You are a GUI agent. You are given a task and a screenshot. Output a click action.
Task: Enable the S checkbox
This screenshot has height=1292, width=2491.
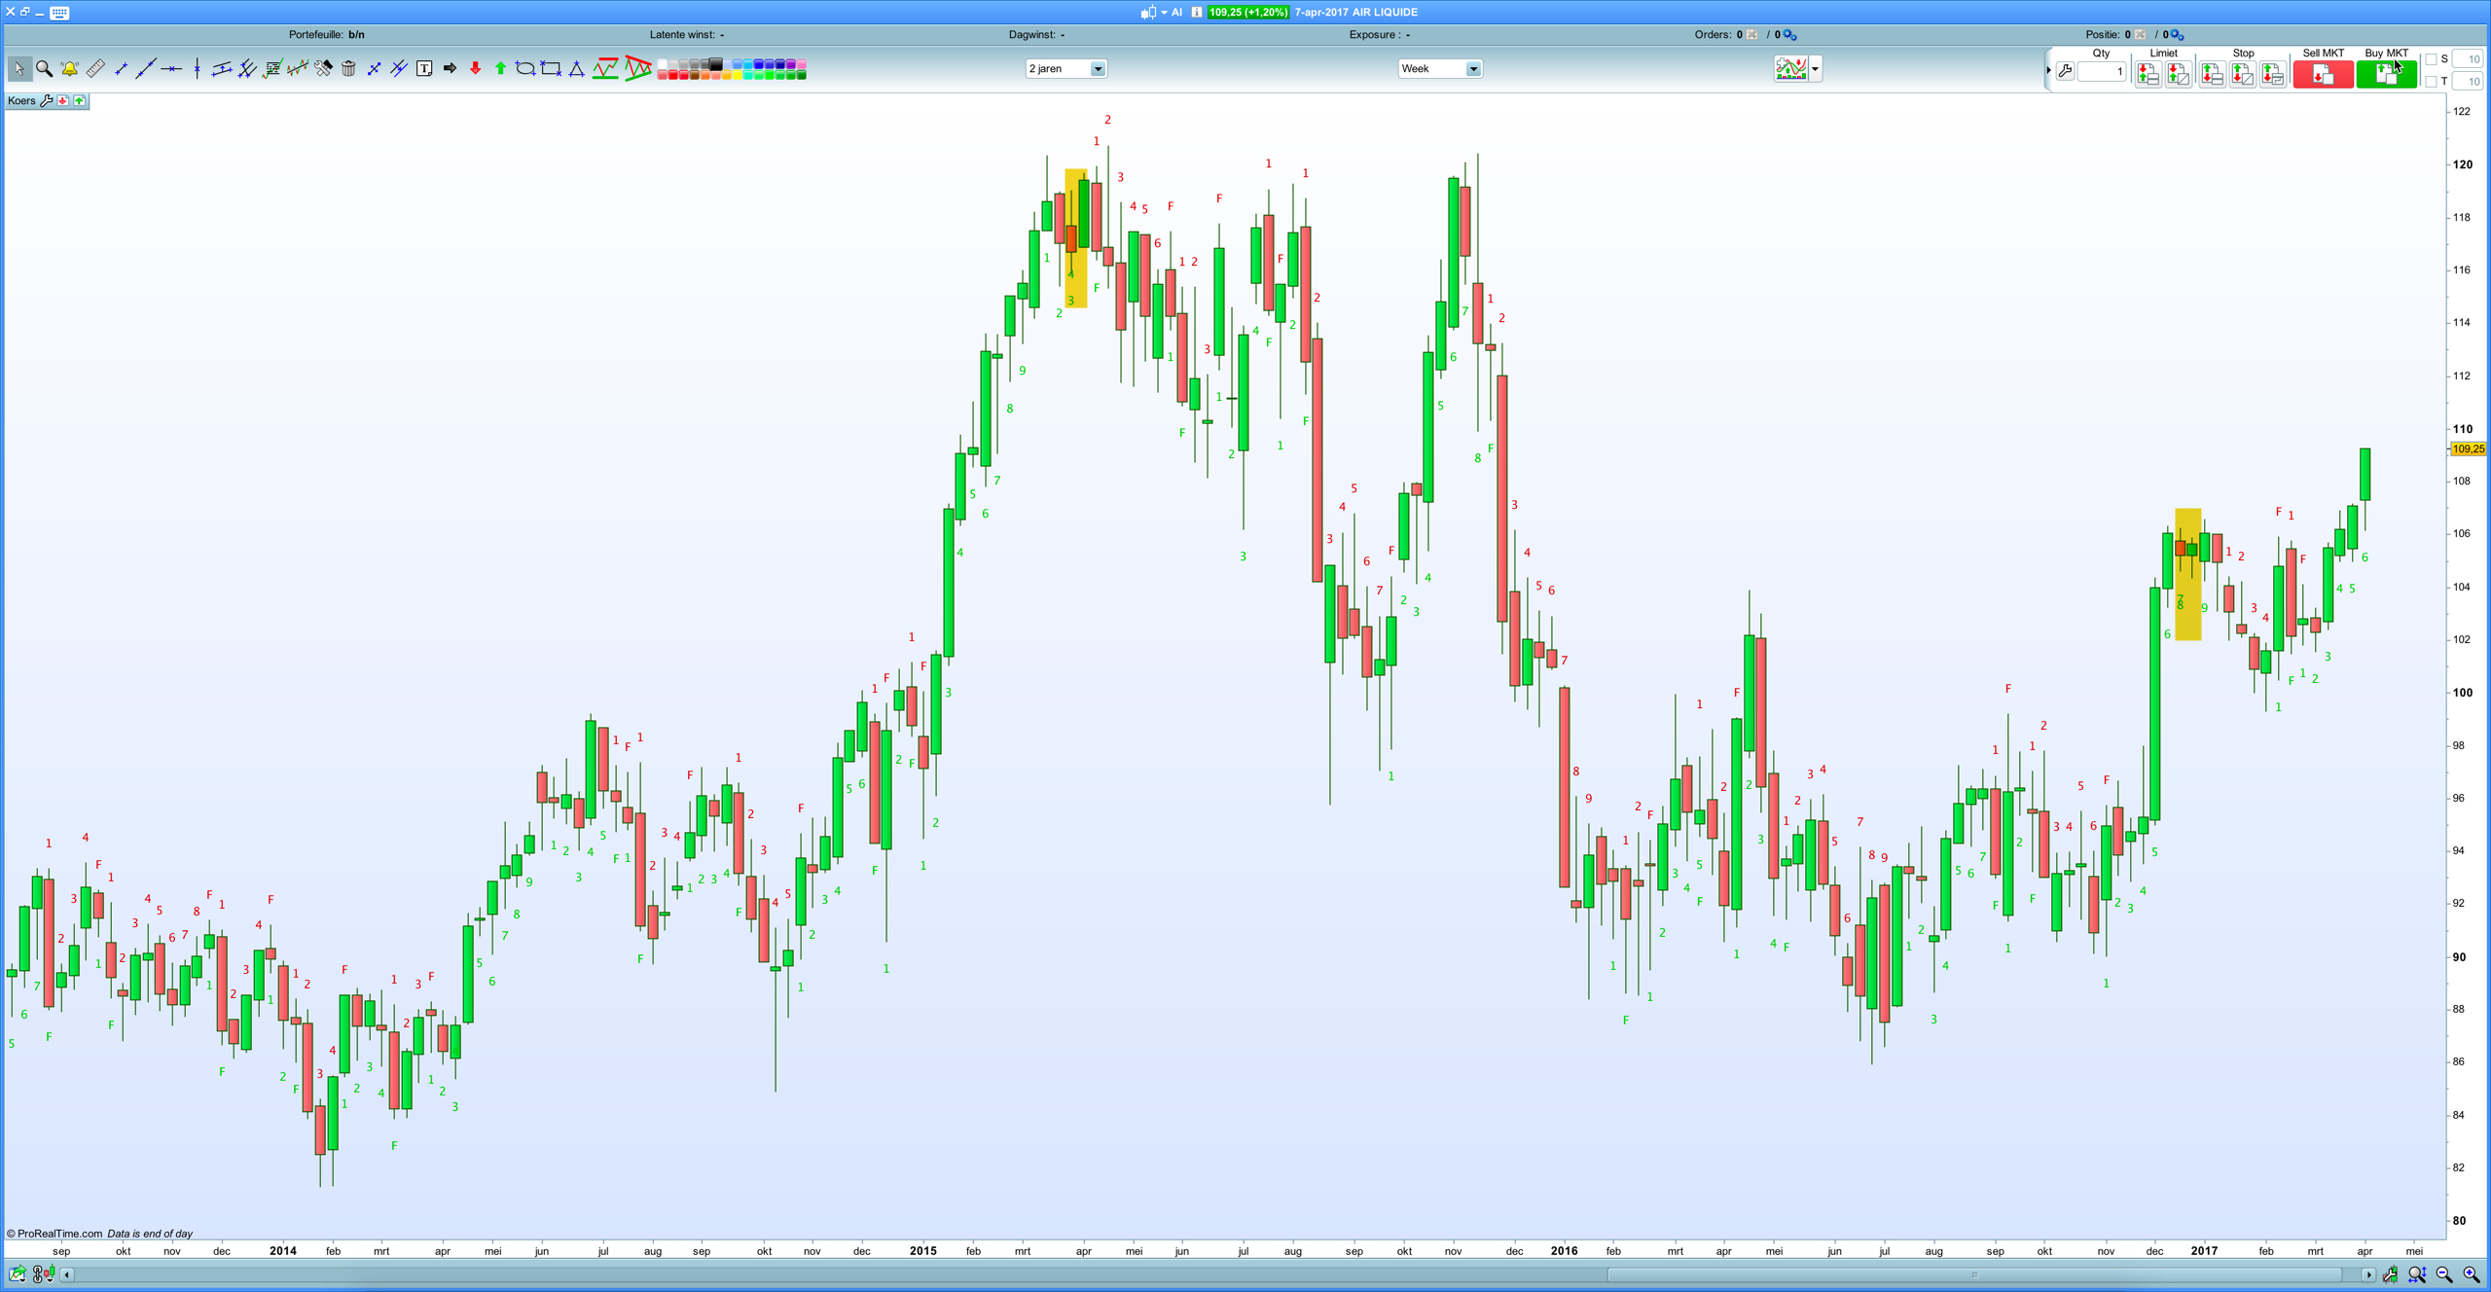[2431, 59]
